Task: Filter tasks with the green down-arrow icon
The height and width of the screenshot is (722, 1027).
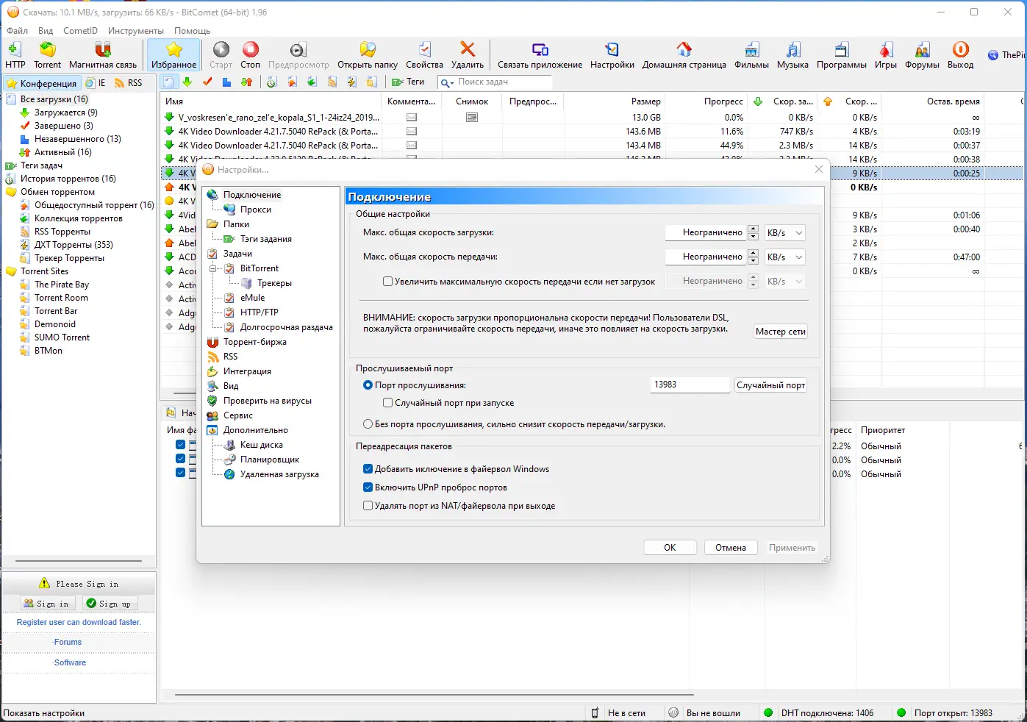Action: (187, 82)
